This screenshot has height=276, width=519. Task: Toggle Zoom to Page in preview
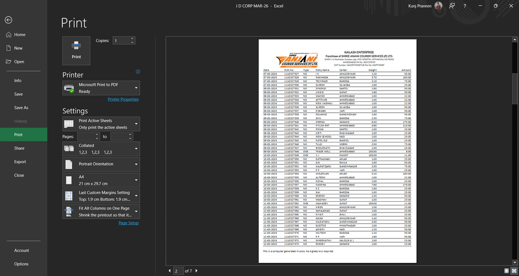click(513, 271)
